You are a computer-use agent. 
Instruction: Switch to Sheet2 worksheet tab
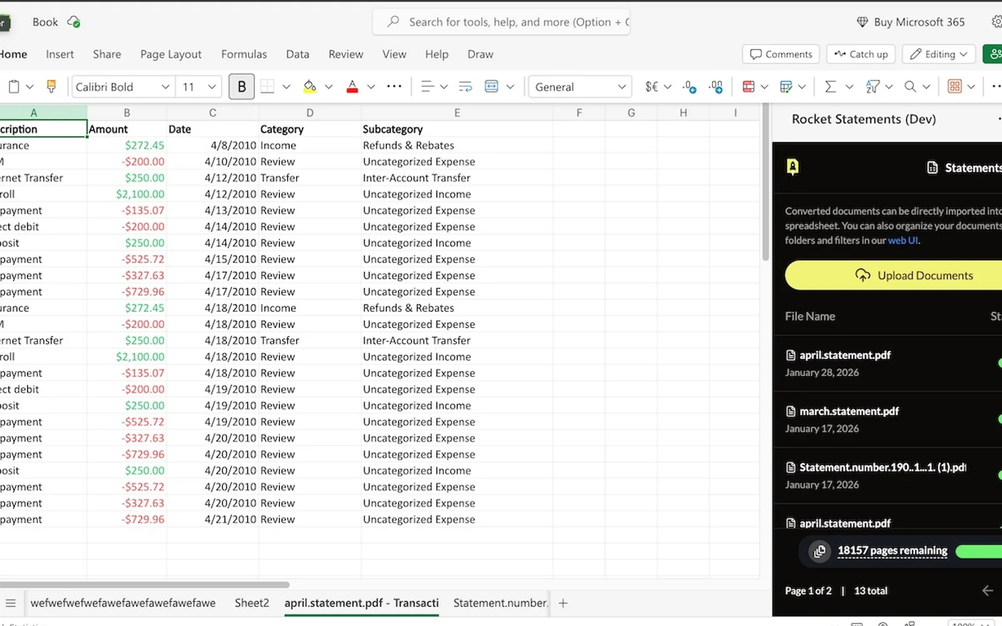click(252, 603)
